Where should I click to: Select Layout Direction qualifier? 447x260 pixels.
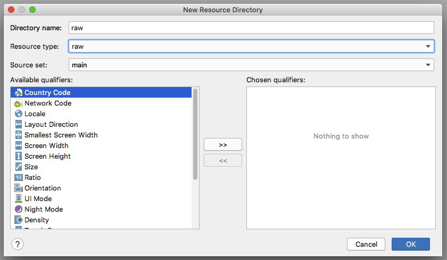(x=101, y=125)
